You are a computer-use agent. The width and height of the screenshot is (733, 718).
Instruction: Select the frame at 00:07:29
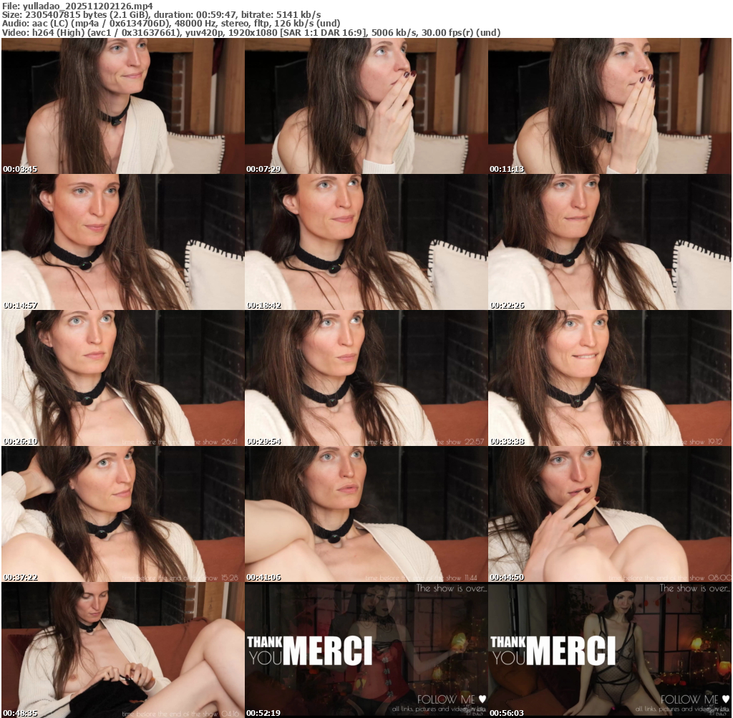[x=366, y=106]
